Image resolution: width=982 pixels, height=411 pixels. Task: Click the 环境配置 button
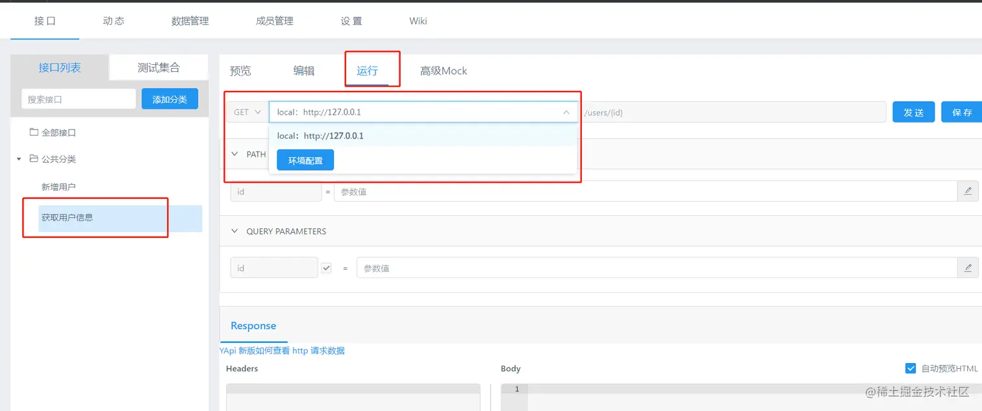point(305,160)
